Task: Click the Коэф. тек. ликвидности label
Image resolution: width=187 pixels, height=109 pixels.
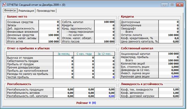Action: 137,89
